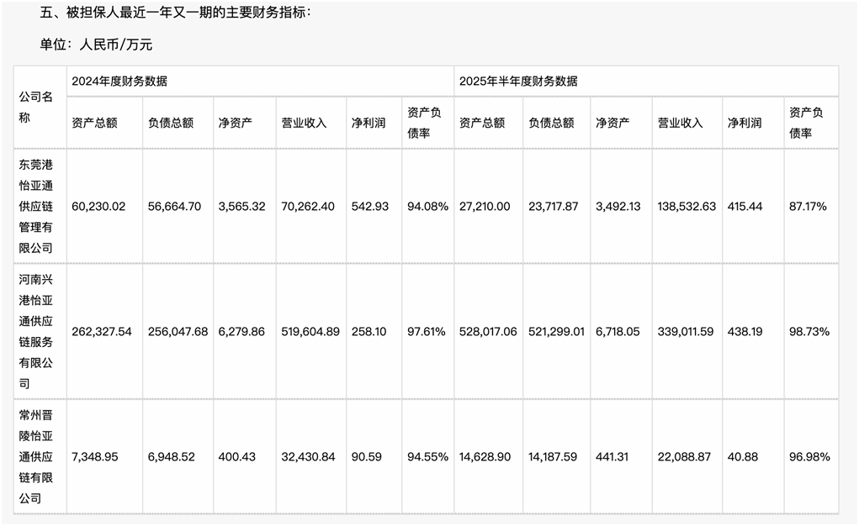
Task: Select the text 单位：人民币/万元
Action: 96,45
